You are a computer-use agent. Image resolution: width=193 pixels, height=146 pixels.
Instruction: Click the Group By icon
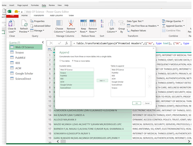tap(122, 23)
